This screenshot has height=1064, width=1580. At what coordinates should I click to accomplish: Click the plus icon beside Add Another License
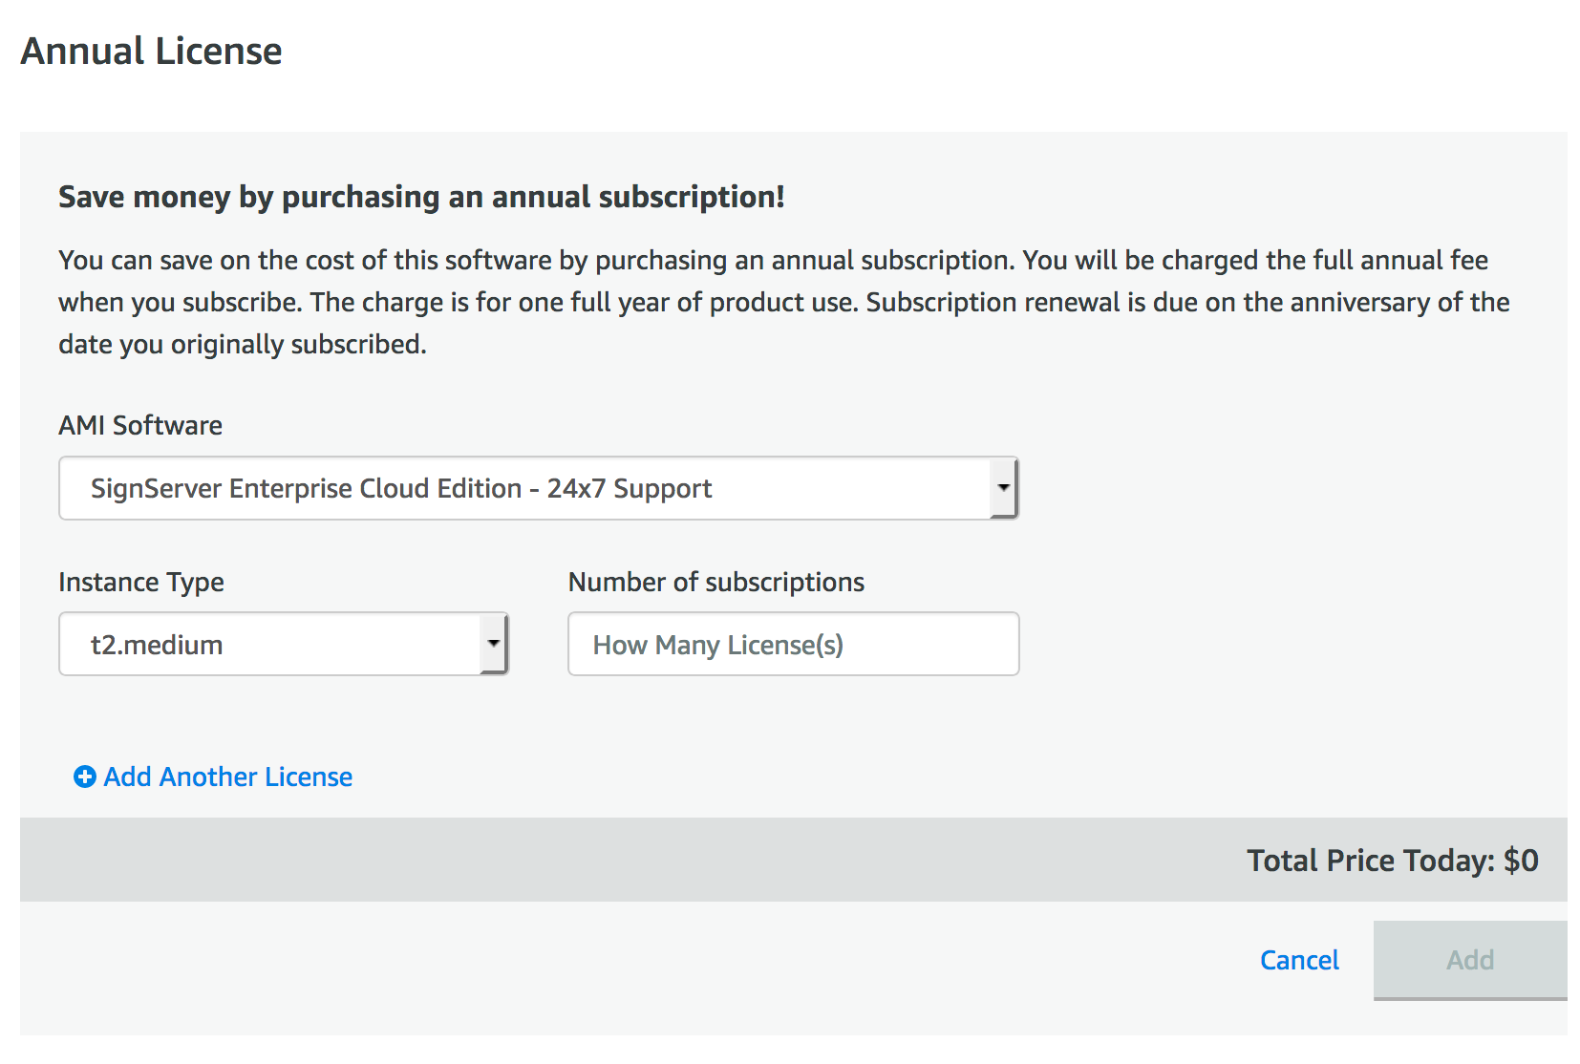click(x=84, y=777)
